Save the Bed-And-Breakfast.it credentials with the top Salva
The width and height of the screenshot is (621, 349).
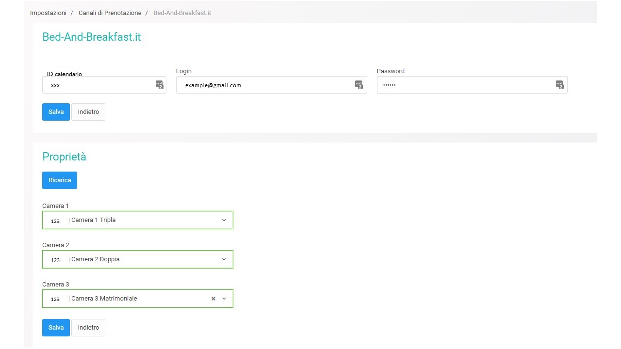pos(56,112)
